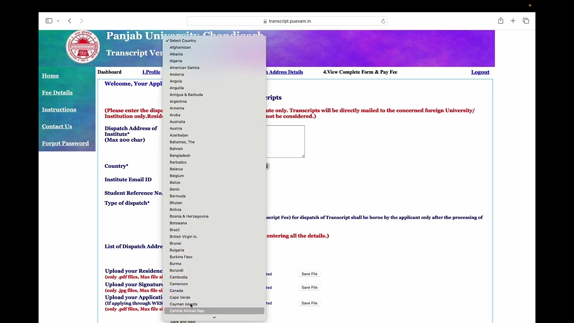Click the dropdown scroll-down arrow
Viewport: 574px width, 323px height.
pos(214,318)
